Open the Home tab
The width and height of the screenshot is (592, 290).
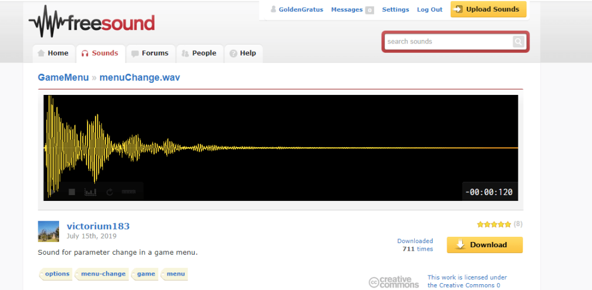[53, 53]
